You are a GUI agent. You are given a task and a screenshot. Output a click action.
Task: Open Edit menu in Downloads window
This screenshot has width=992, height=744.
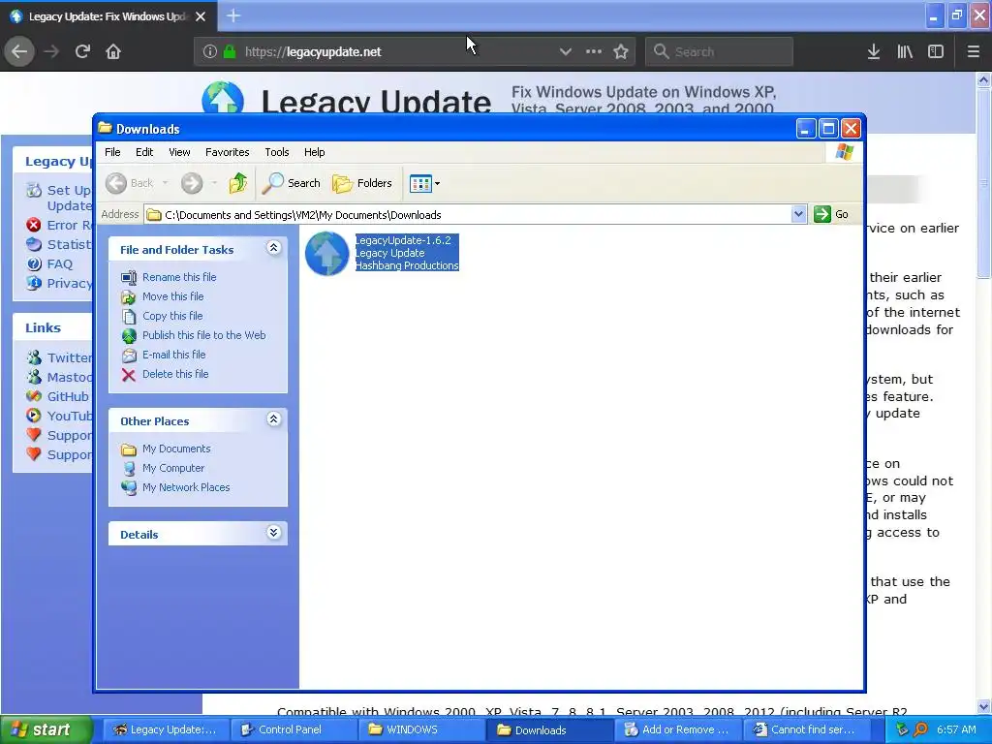pos(144,152)
